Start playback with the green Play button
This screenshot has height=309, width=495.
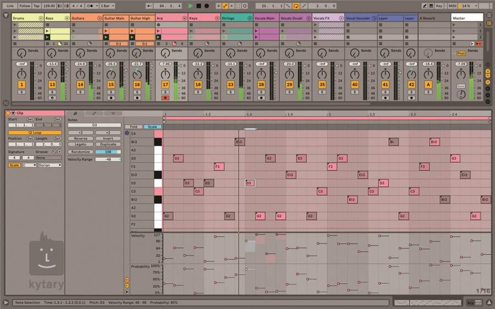[x=190, y=5]
